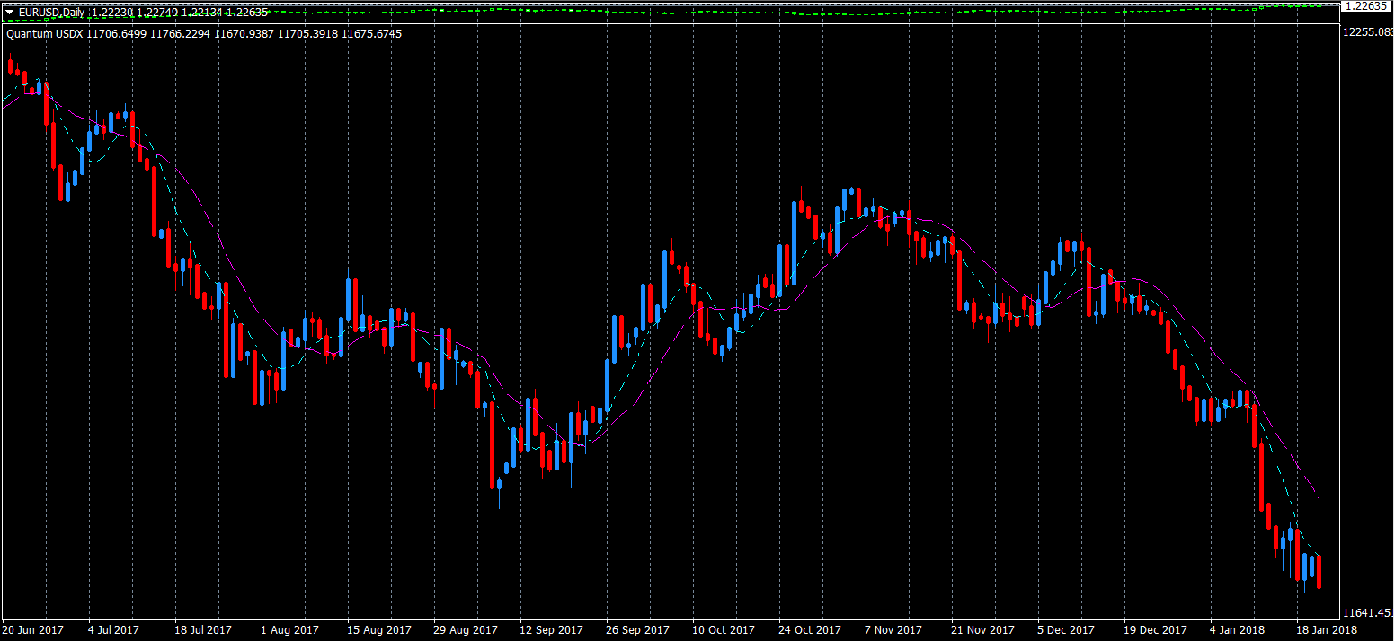Click the 11641.45 bottom price scale value
This screenshot has height=641, width=1395.
point(1367,613)
